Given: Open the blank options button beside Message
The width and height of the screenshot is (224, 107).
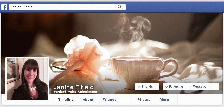Looking at the screenshot, I should point(214,87).
